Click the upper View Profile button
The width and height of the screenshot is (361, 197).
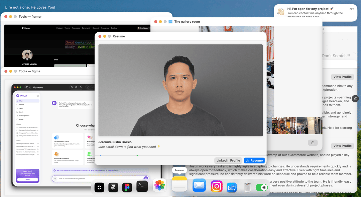(x=342, y=77)
